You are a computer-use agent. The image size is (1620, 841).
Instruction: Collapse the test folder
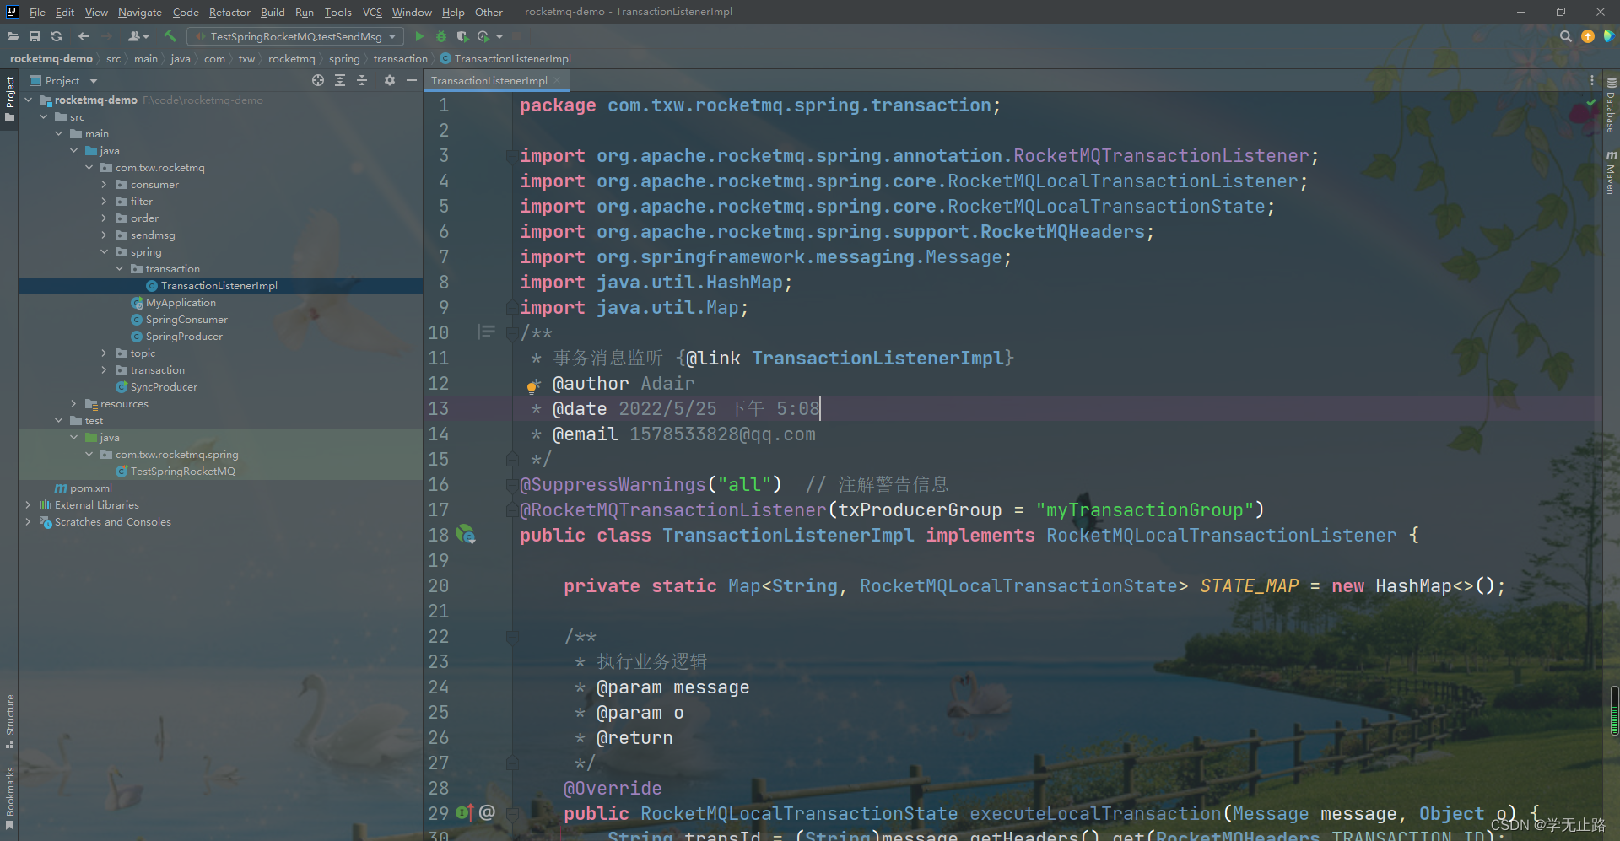(x=59, y=420)
